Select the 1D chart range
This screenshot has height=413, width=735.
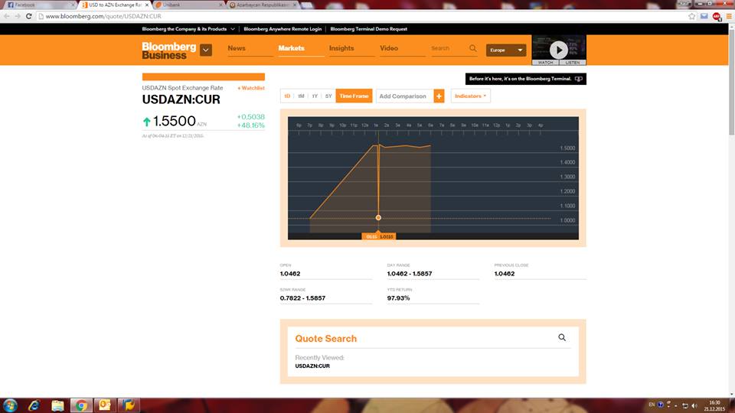(287, 96)
